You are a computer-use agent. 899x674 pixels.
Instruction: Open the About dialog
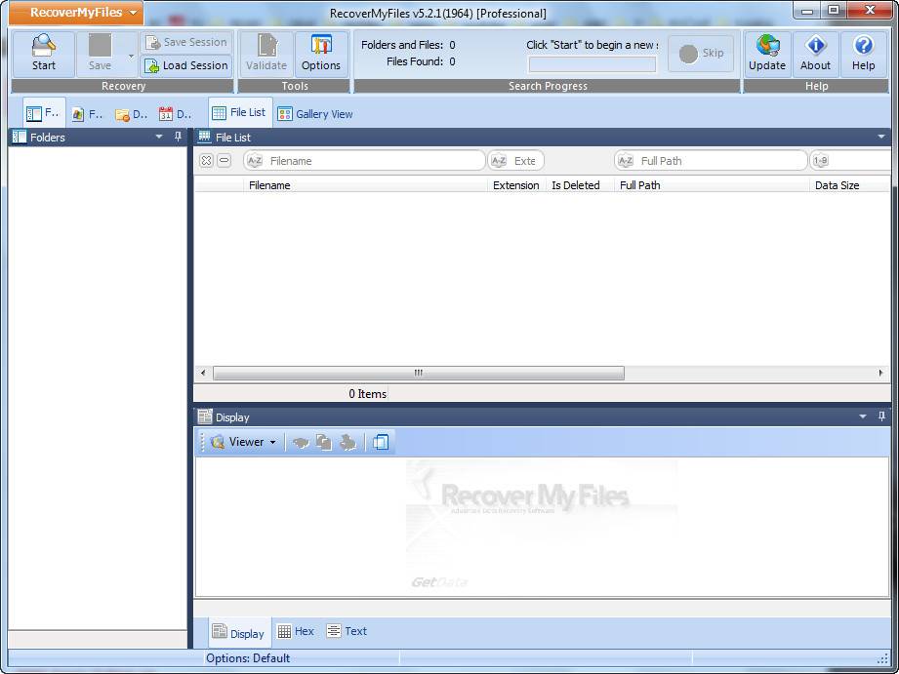[x=815, y=54]
